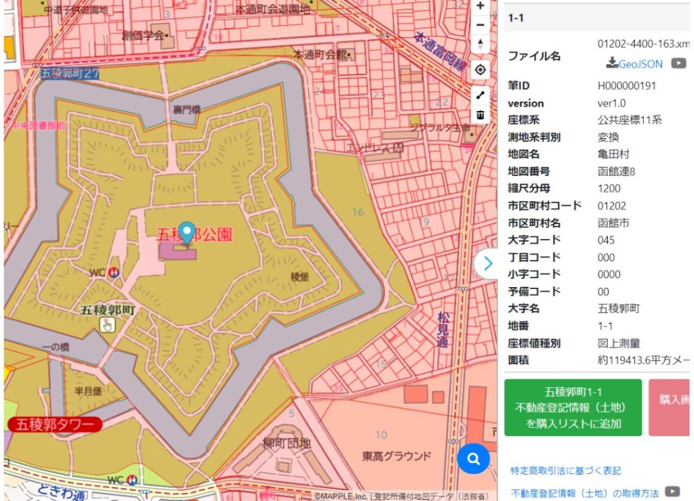
Task: Click the trash delete icon on map
Action: coord(480,114)
